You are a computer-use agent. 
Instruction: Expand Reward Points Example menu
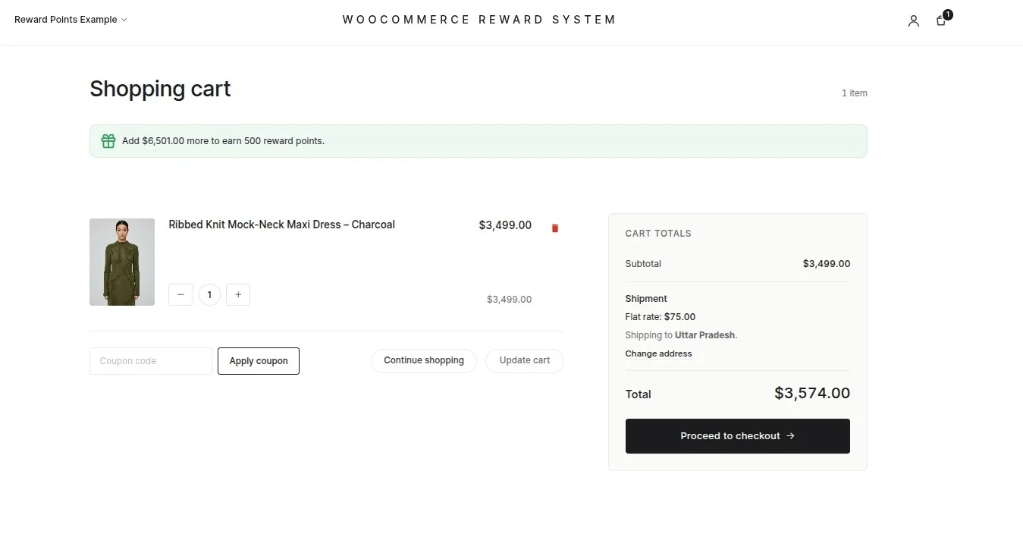tap(71, 20)
